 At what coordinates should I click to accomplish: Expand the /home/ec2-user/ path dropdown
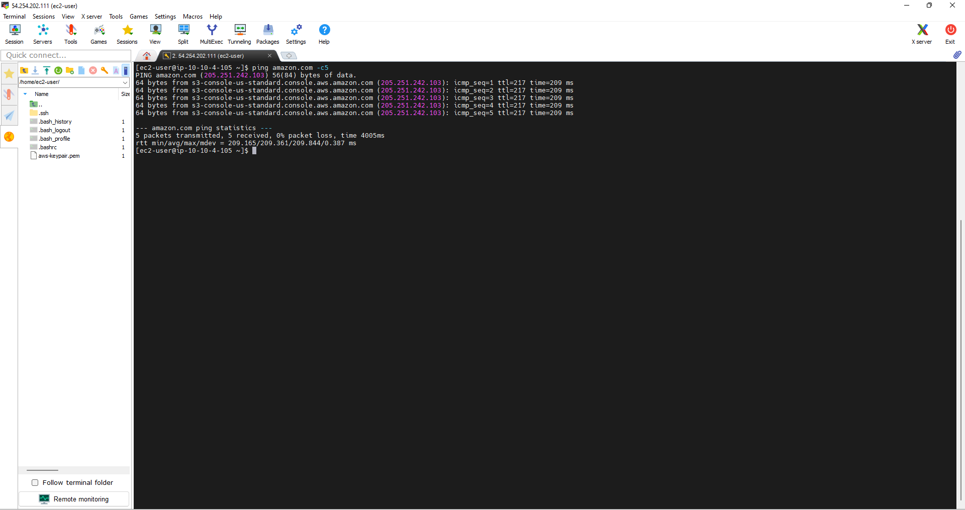point(125,82)
